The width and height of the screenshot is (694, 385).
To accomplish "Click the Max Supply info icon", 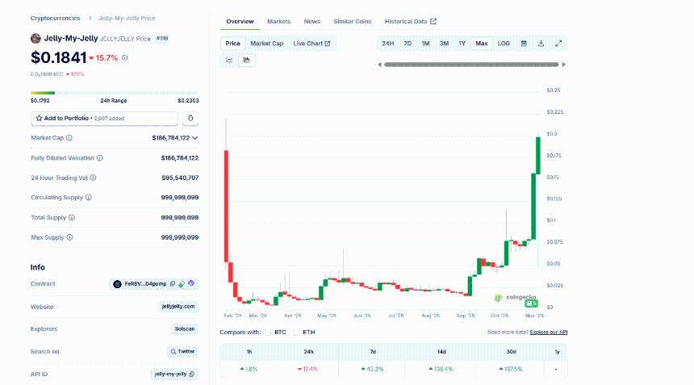I will (69, 237).
